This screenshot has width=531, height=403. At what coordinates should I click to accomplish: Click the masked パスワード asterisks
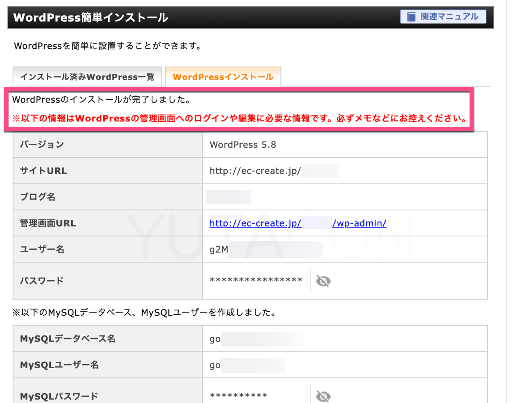pos(256,280)
